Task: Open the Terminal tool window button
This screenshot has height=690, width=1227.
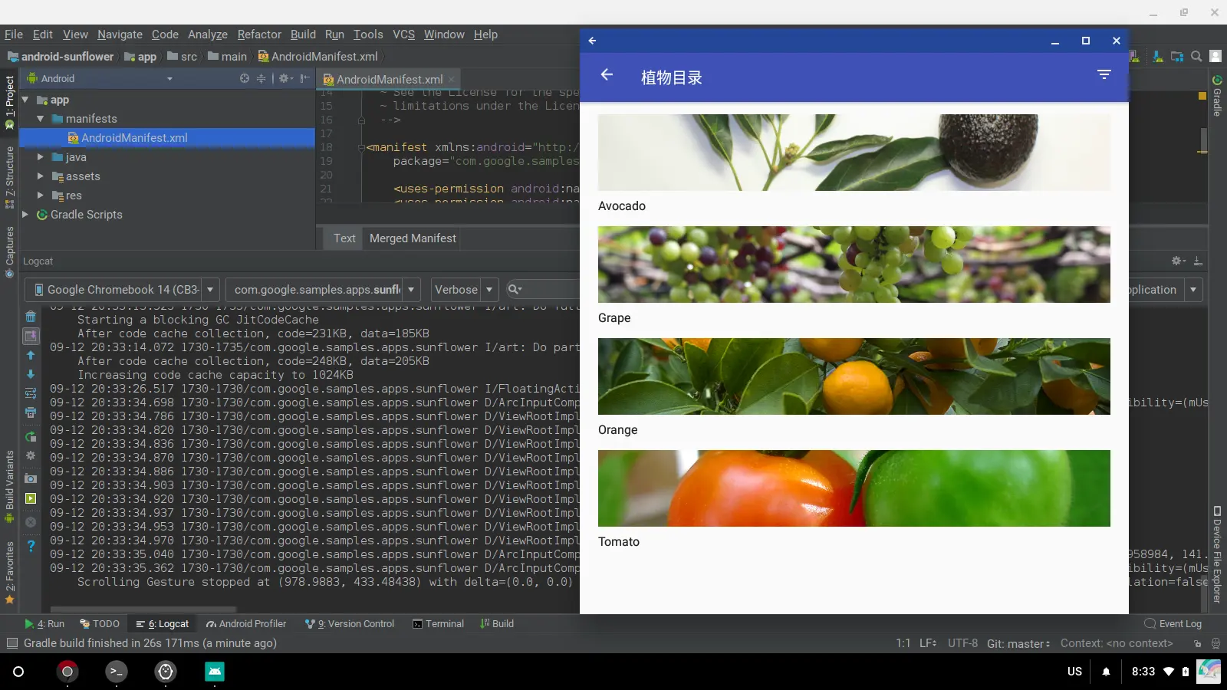Action: tap(438, 624)
